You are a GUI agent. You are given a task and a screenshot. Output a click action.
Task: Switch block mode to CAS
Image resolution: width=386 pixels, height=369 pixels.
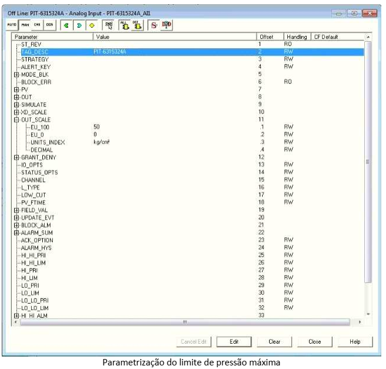[x=37, y=25]
